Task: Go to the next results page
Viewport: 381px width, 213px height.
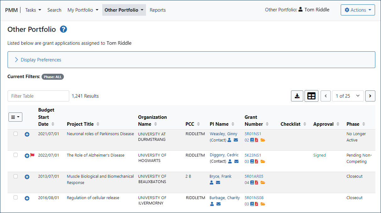Action: (x=370, y=96)
